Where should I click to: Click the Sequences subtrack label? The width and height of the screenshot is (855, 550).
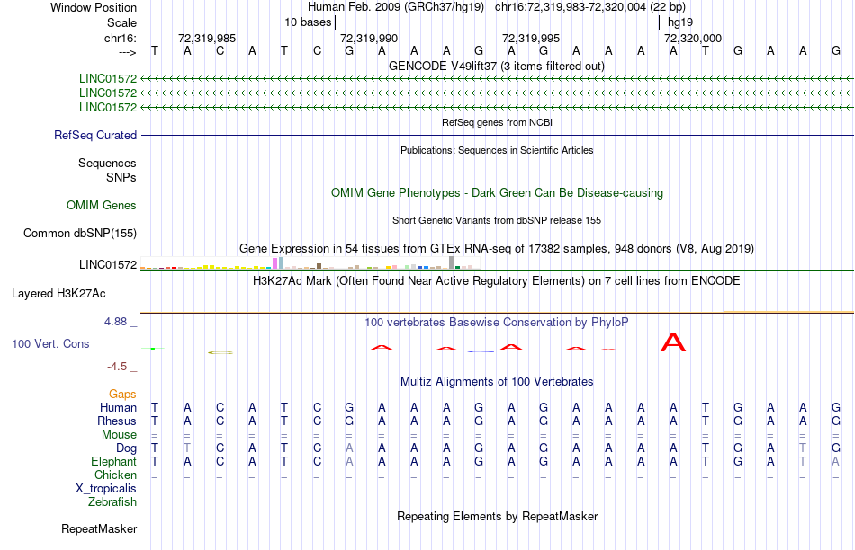(x=107, y=163)
